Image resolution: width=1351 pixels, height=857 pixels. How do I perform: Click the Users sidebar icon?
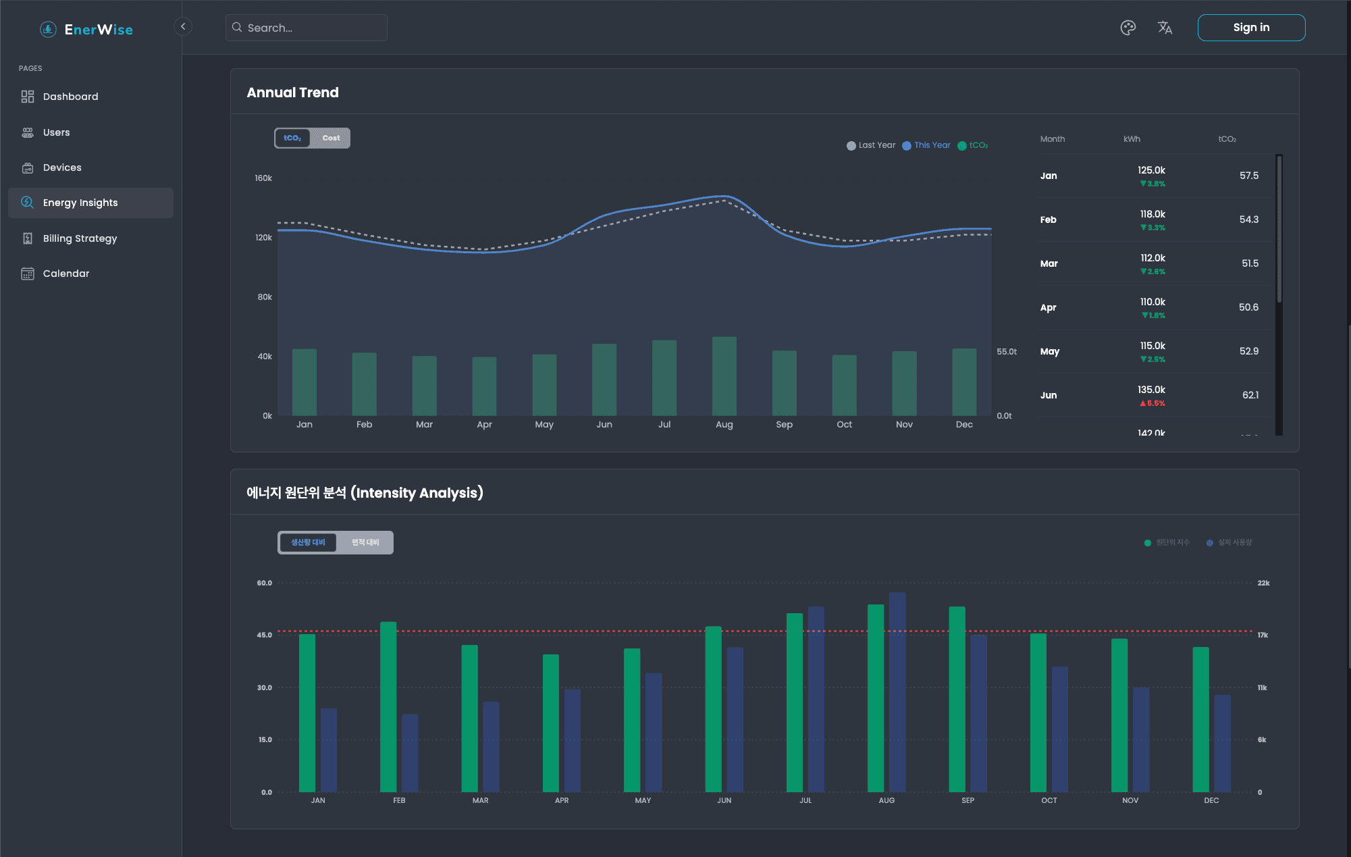click(28, 132)
